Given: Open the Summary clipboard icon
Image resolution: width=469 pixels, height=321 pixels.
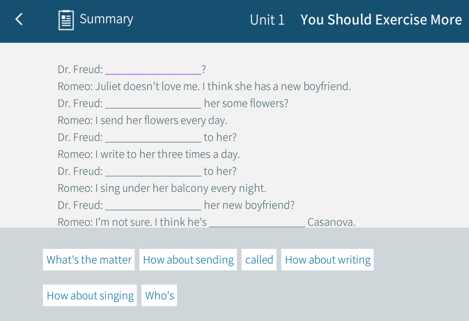Looking at the screenshot, I should pos(66,20).
